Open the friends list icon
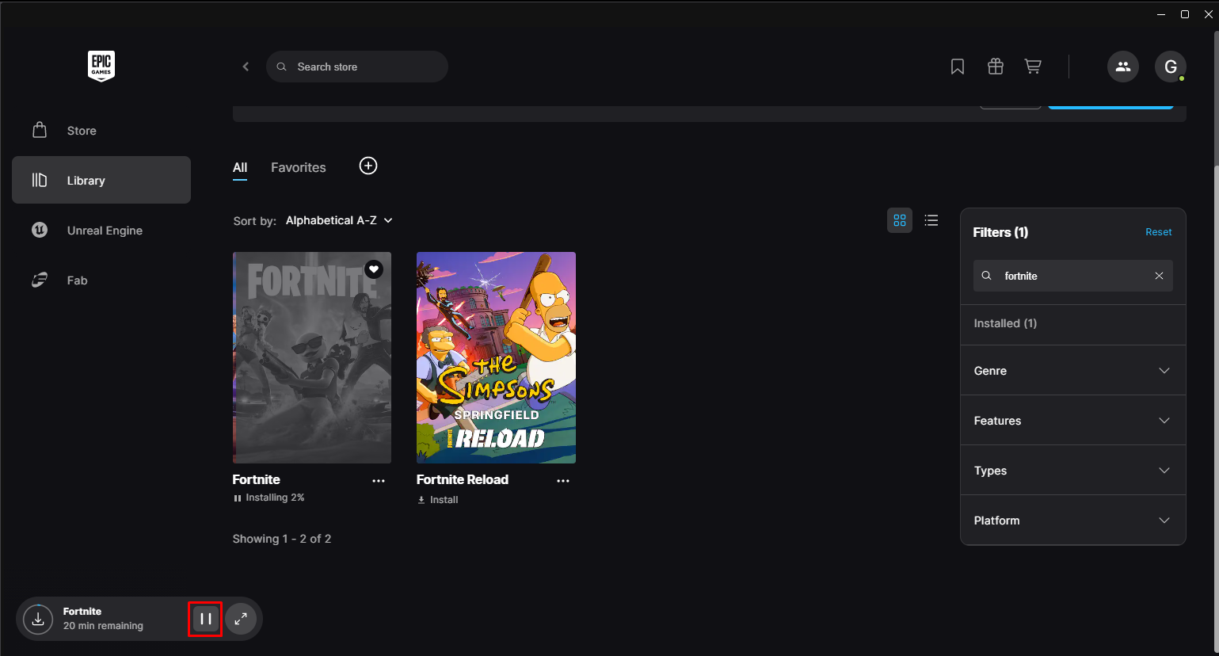 pos(1123,67)
